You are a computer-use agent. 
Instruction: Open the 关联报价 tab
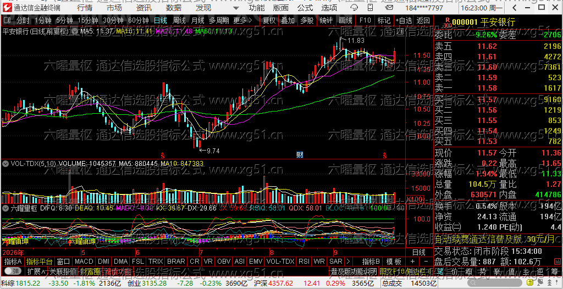pyautogui.click(x=63, y=271)
